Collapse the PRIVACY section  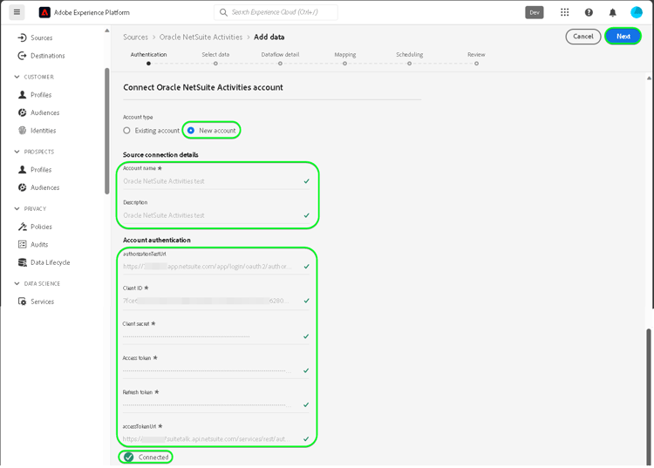point(17,208)
